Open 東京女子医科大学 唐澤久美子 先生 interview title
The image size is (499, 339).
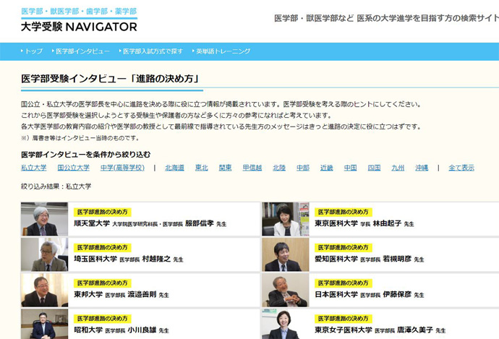click(x=380, y=330)
